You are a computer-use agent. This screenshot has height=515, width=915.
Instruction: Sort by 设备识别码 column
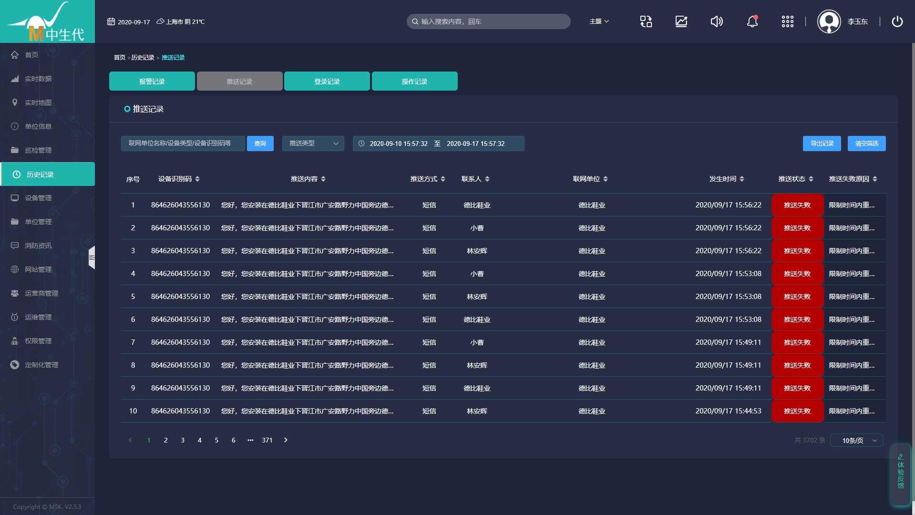(x=197, y=179)
